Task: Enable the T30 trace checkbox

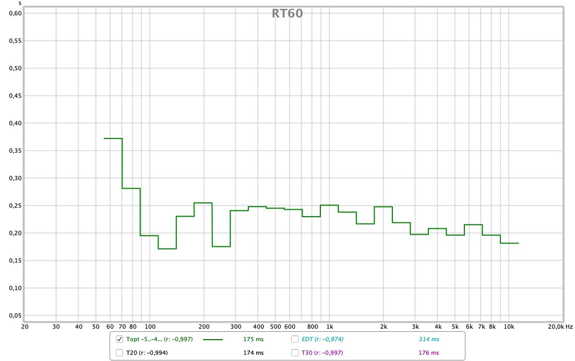Action: 294,353
